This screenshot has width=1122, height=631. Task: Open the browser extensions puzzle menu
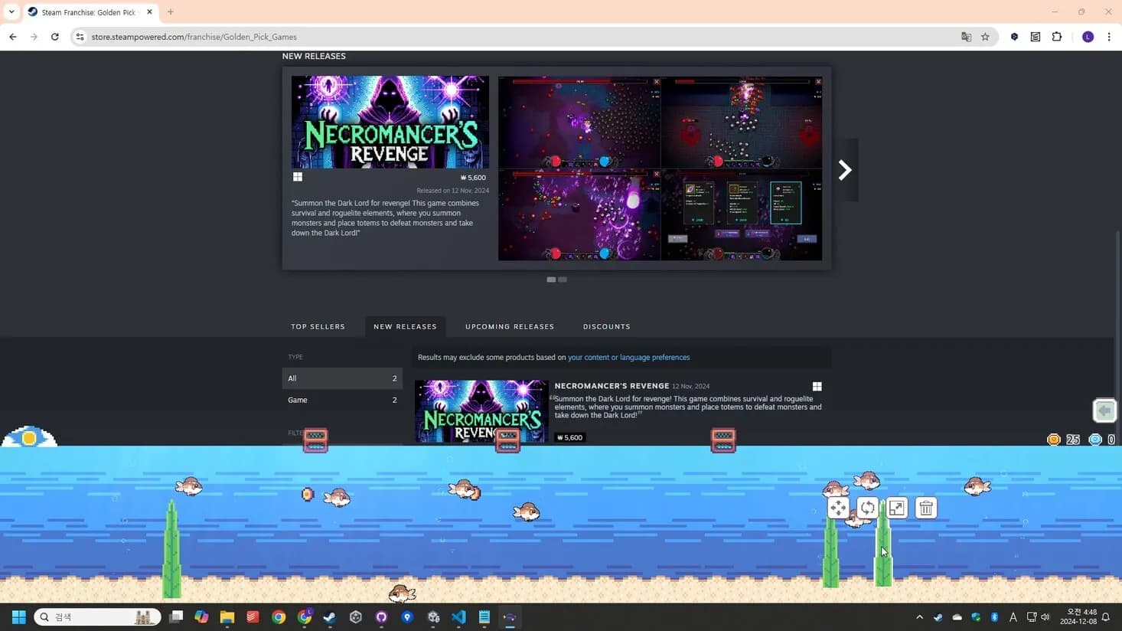click(1056, 36)
